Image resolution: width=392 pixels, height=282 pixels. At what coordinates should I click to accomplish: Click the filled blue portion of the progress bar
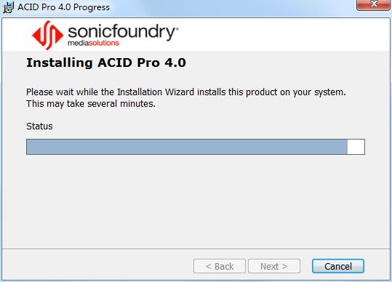(187, 147)
